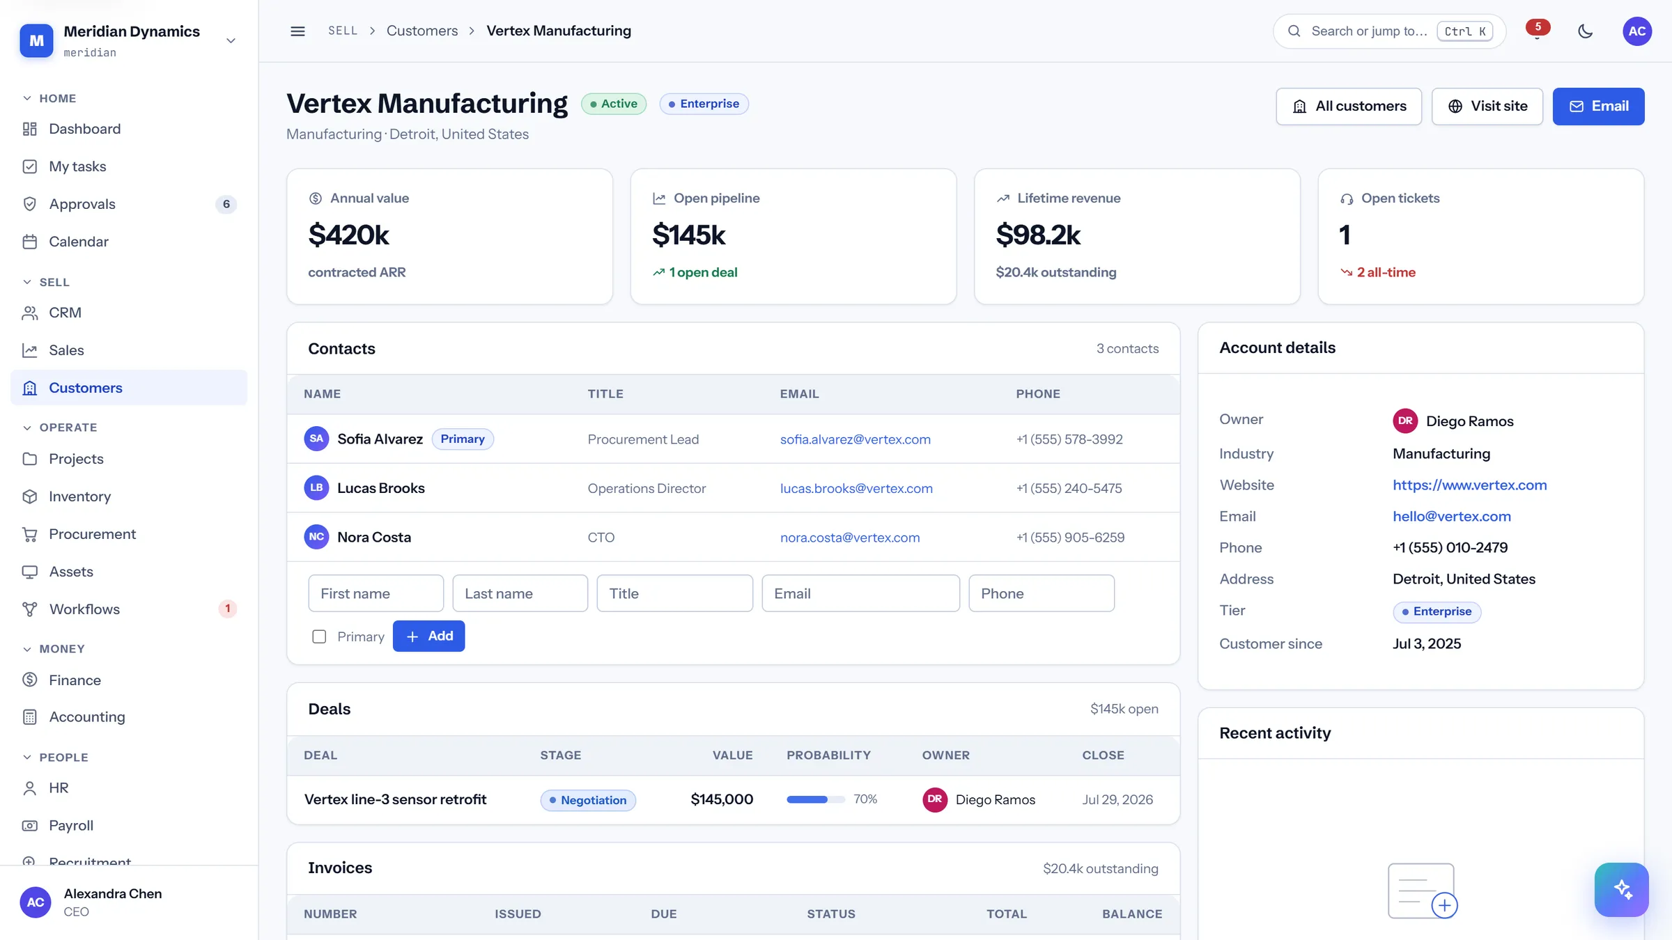The image size is (1672, 940).
Task: Click the Assets monitor icon
Action: 30,572
